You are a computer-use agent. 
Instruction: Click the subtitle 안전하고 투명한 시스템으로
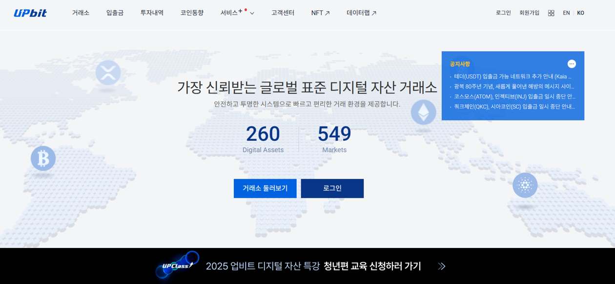[x=307, y=104]
